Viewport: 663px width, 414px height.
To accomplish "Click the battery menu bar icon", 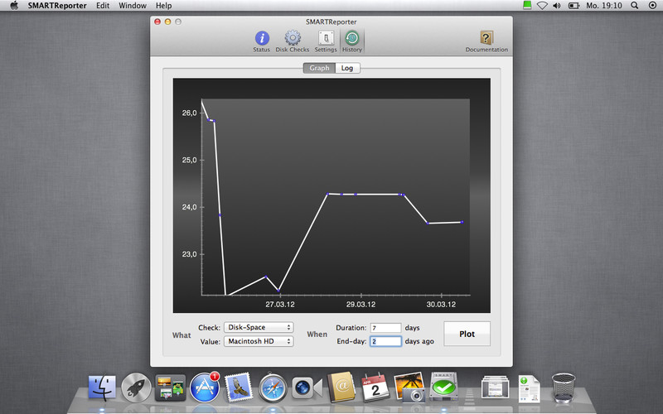I will tap(573, 6).
